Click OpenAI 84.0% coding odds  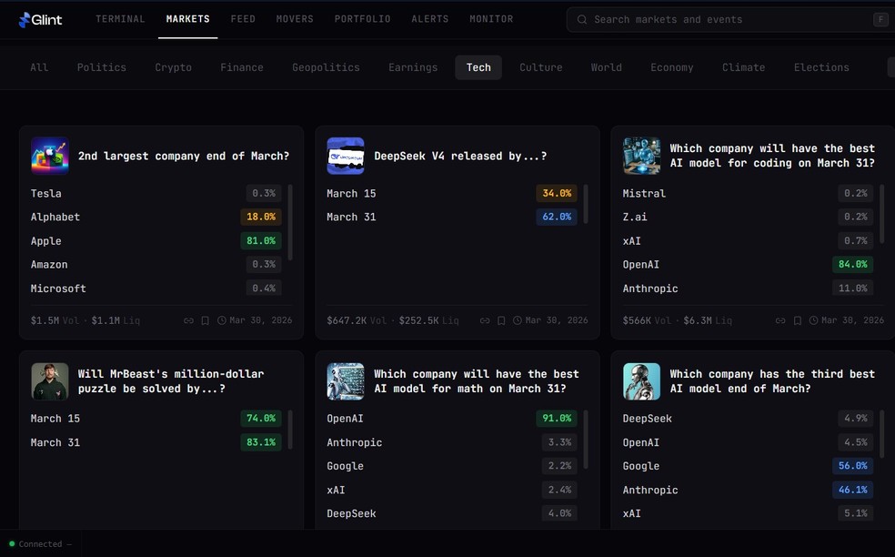click(853, 265)
